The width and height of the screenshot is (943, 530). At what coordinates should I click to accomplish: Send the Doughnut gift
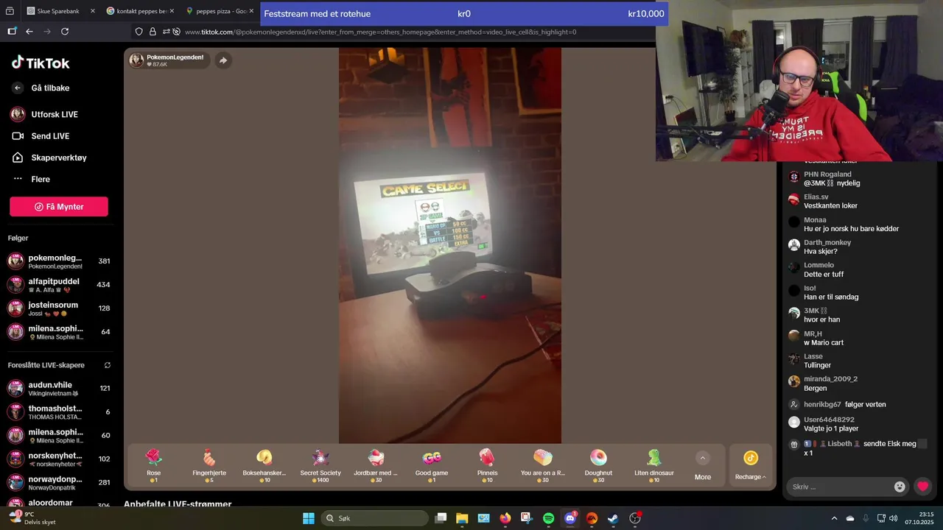[x=598, y=465]
